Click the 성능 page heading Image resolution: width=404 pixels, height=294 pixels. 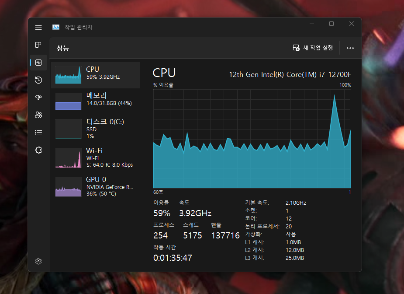pyautogui.click(x=62, y=48)
